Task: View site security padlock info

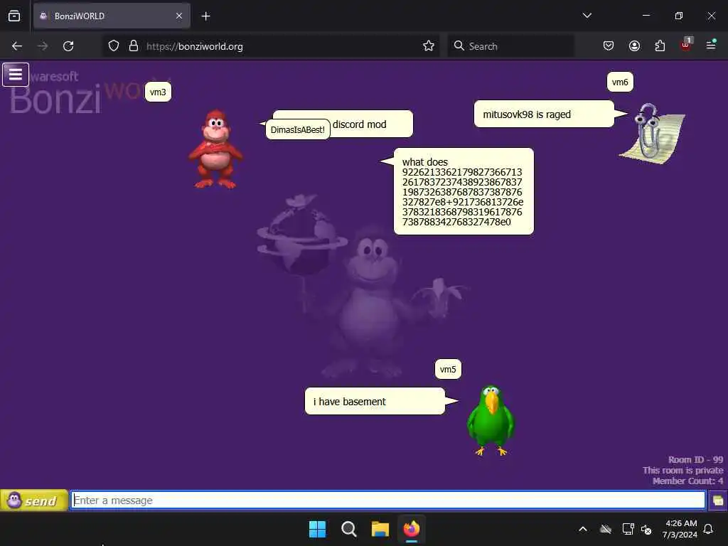Action: click(134, 46)
